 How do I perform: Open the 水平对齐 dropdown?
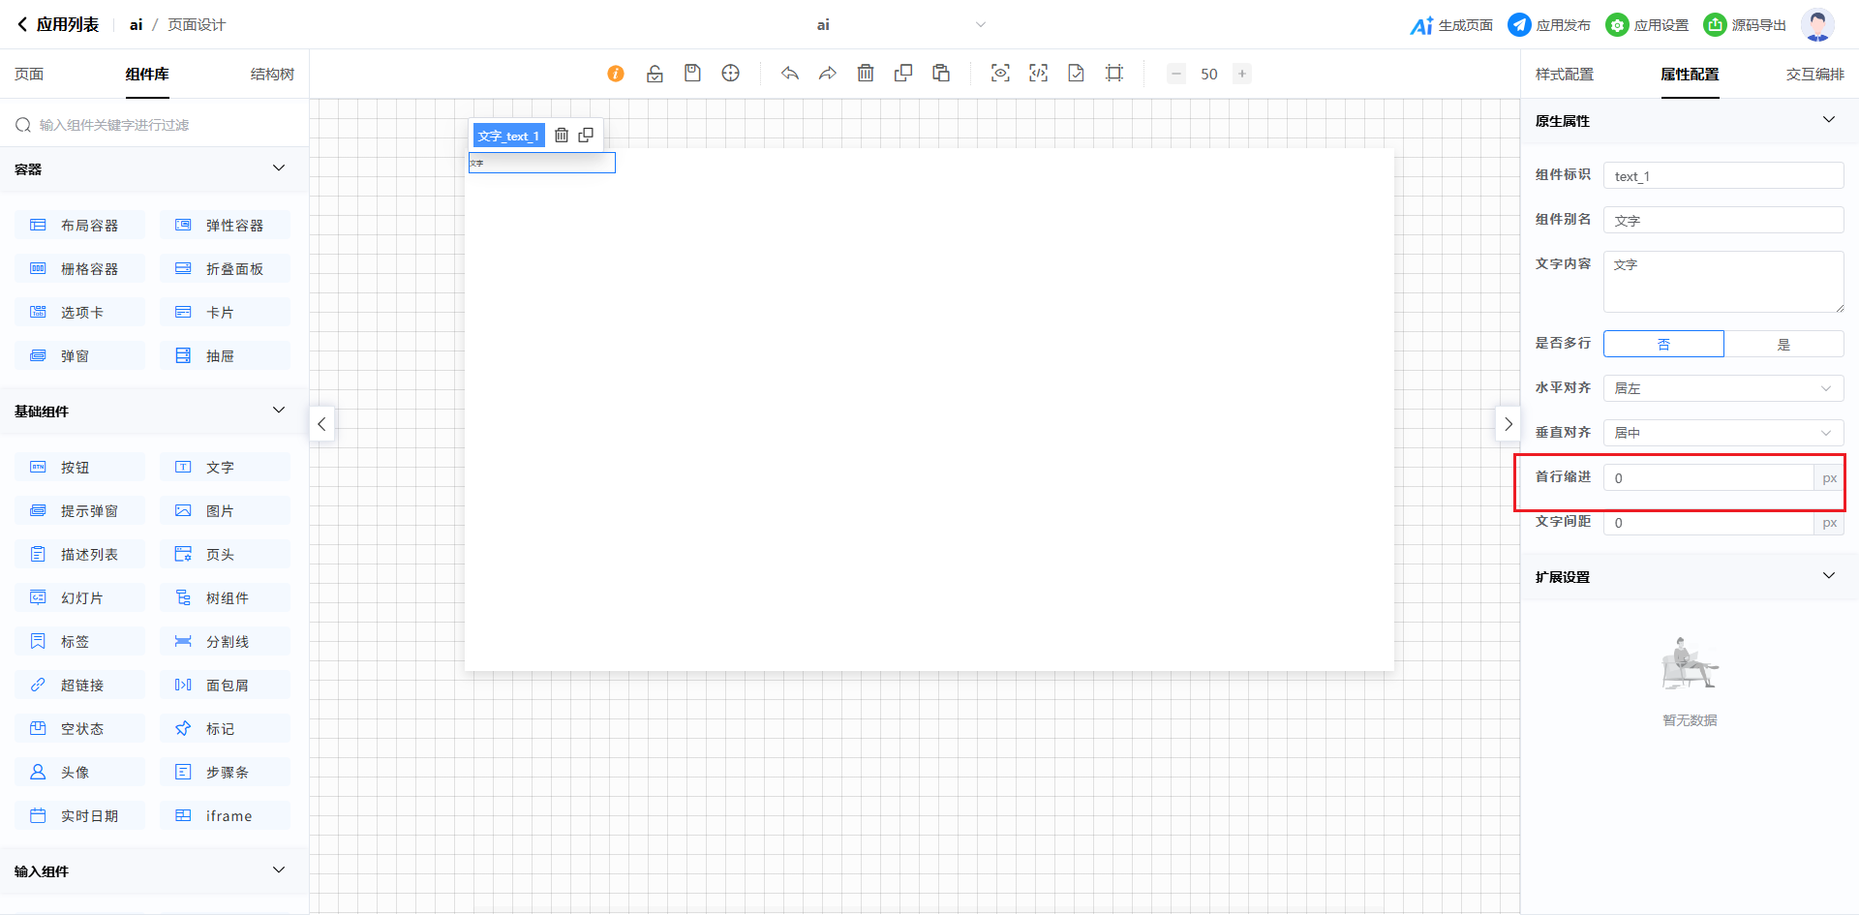coord(1722,388)
